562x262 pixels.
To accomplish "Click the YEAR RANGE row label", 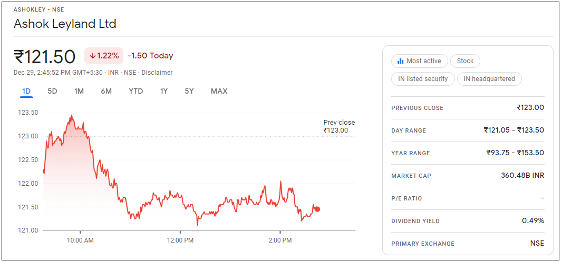I will pyautogui.click(x=411, y=153).
